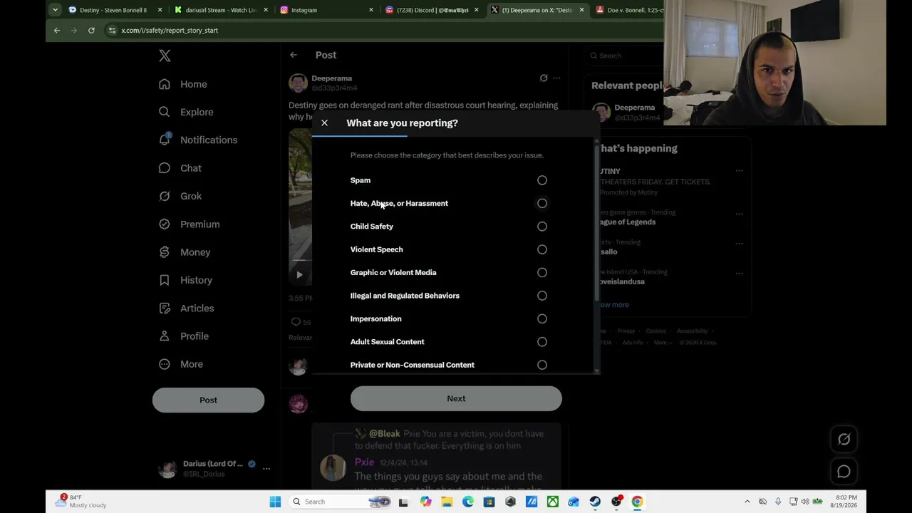Image resolution: width=912 pixels, height=513 pixels.
Task: Select the Violent Speech option
Action: click(542, 249)
